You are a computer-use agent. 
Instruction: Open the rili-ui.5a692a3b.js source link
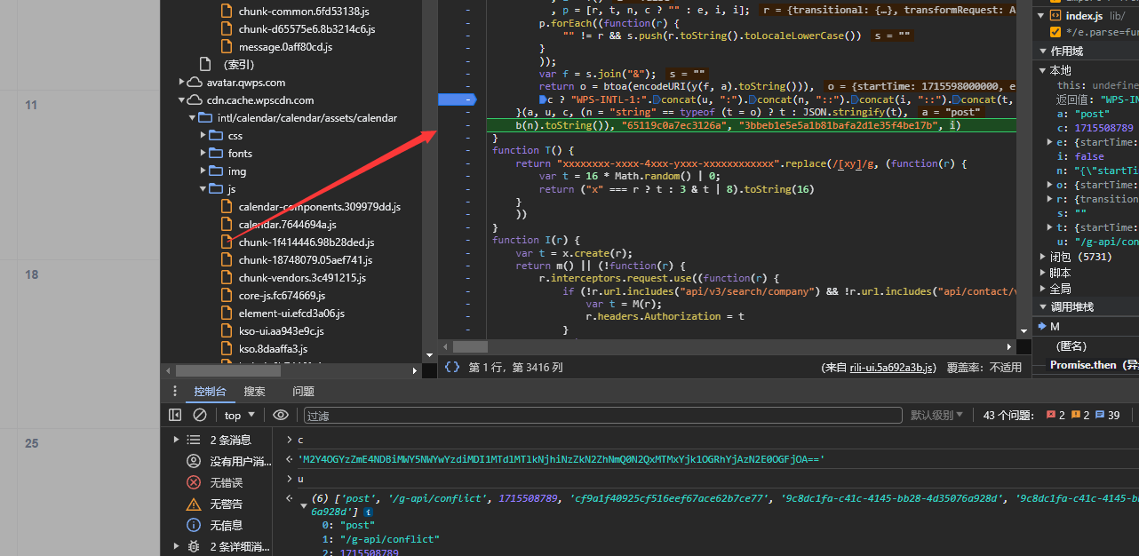pyautogui.click(x=892, y=367)
